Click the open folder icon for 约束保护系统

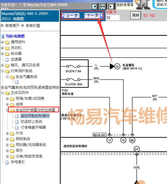[7, 71]
